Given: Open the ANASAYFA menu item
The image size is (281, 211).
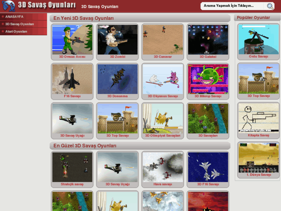Looking at the screenshot, I should point(24,17).
